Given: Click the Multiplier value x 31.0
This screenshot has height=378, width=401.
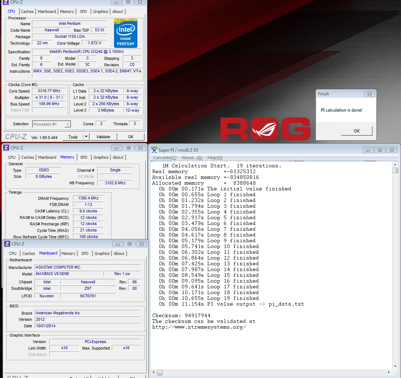Looking at the screenshot, I should pos(49,97).
